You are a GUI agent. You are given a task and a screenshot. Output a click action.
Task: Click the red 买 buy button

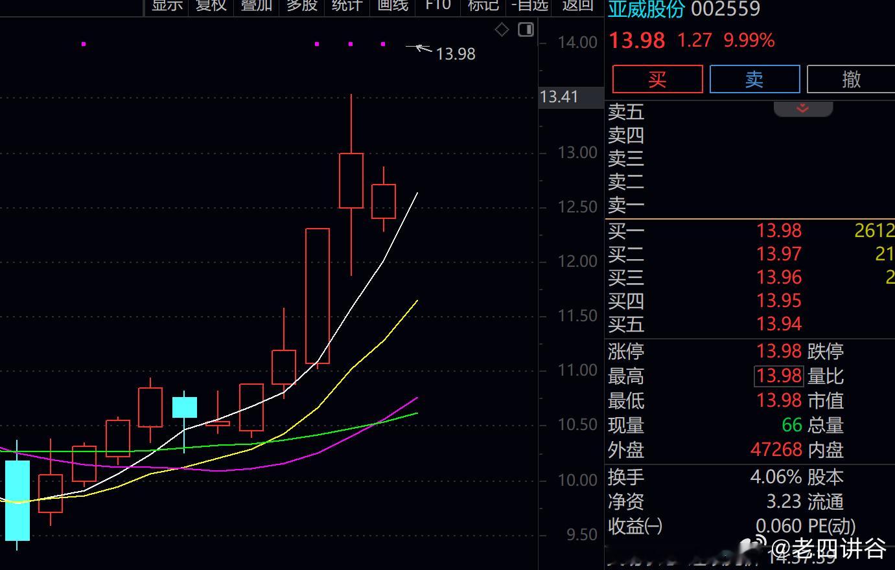[657, 79]
